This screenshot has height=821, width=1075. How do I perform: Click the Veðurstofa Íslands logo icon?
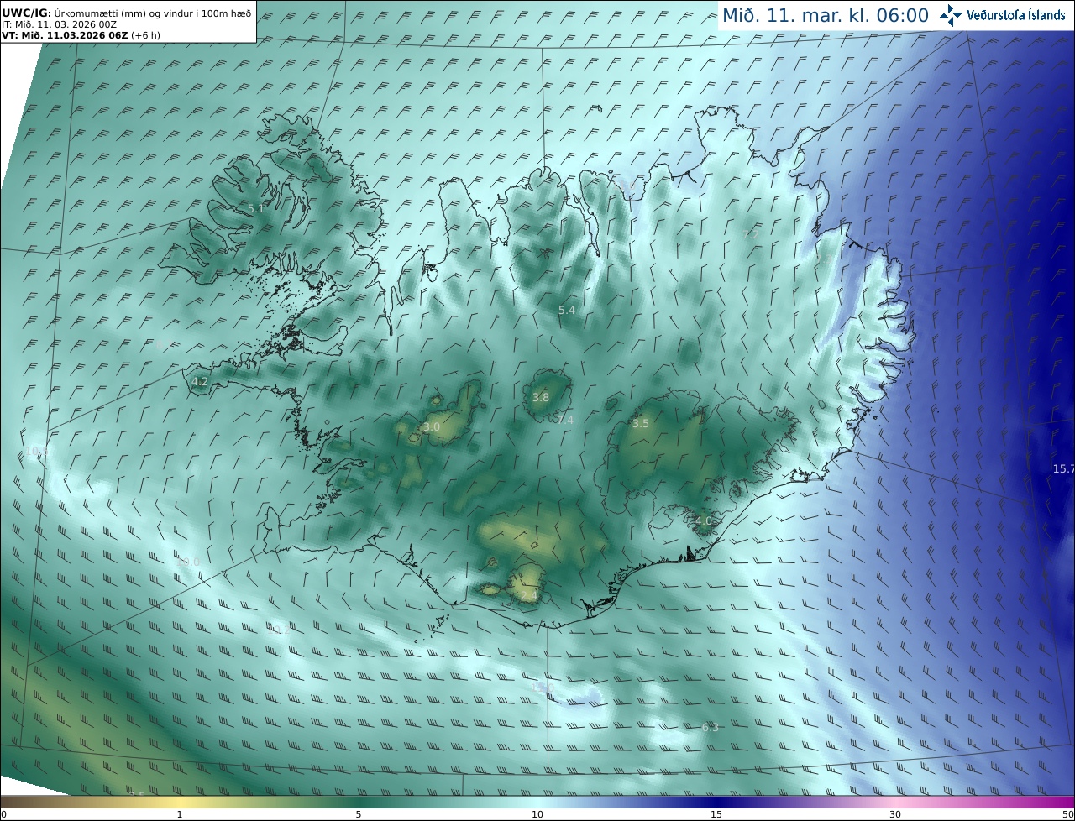click(952, 15)
